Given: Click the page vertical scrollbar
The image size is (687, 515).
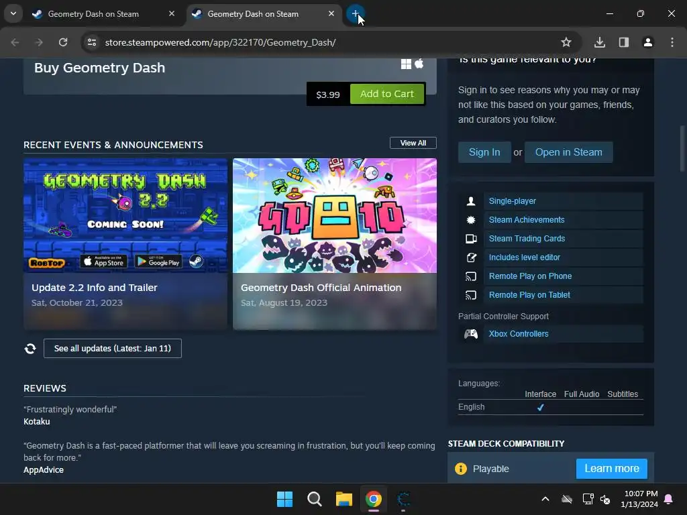Looking at the screenshot, I should tap(682, 149).
